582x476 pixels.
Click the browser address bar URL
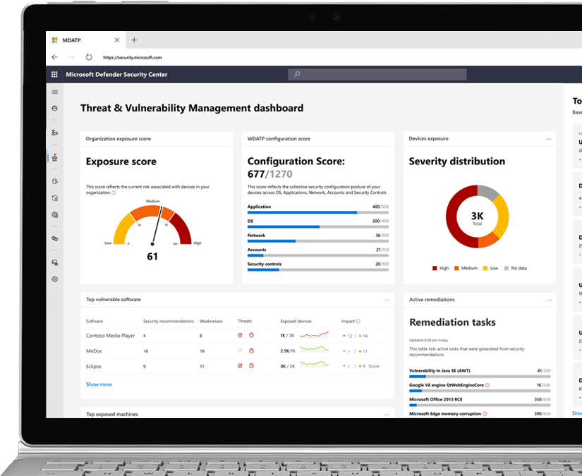(133, 57)
